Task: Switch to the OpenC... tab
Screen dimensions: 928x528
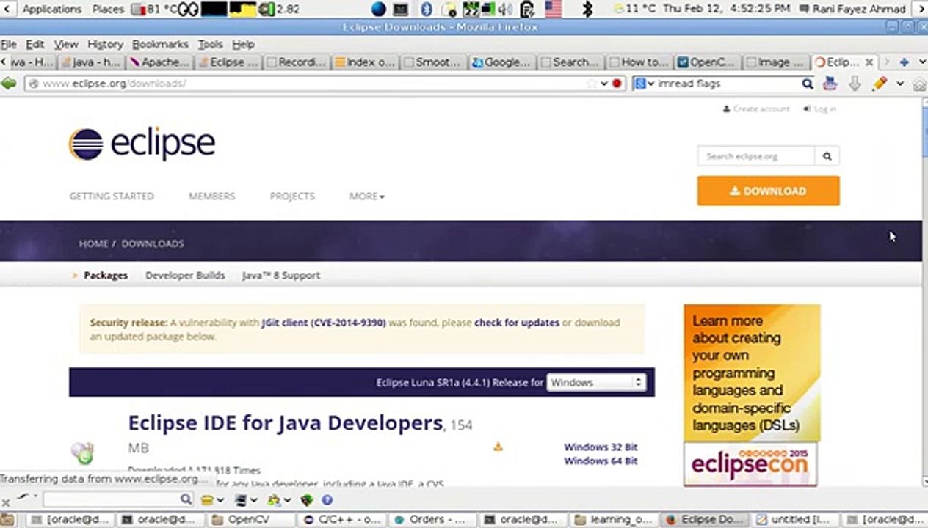Action: coord(706,62)
